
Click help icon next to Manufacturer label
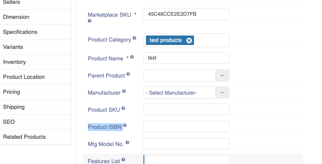point(124,91)
